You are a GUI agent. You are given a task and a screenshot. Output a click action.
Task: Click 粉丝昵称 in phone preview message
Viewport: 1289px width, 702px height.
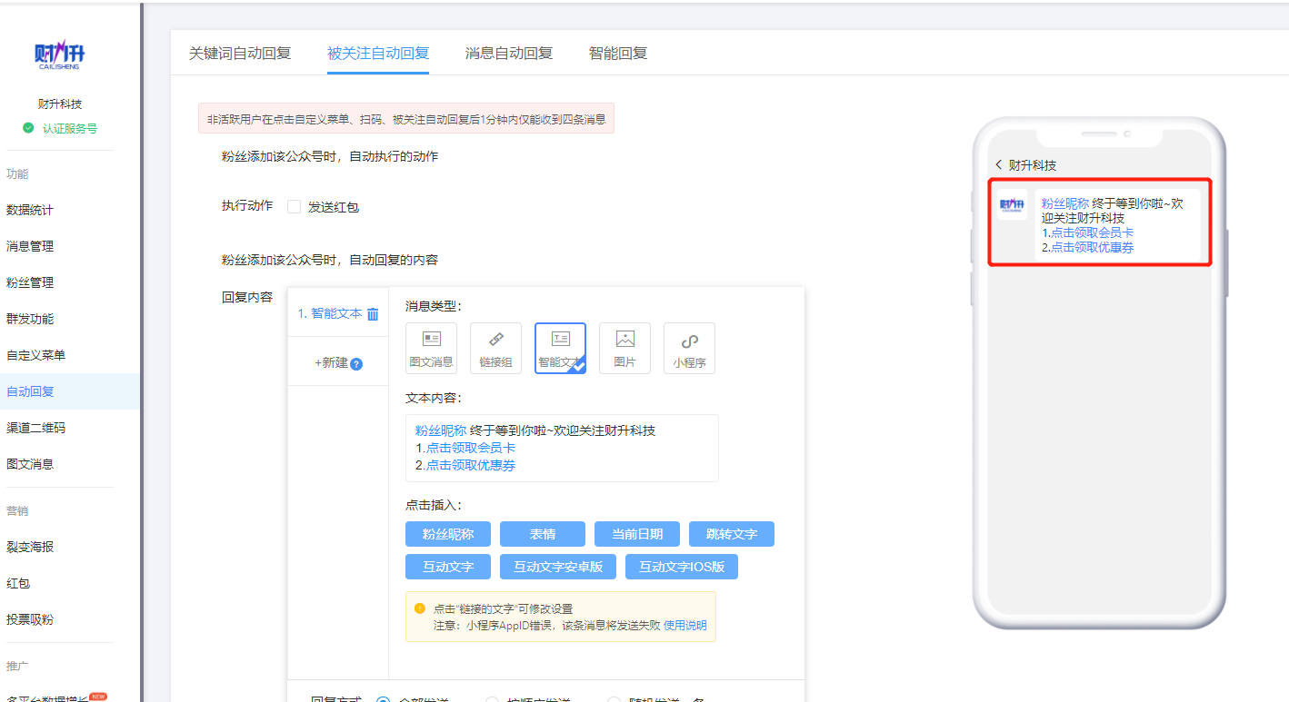(1065, 204)
